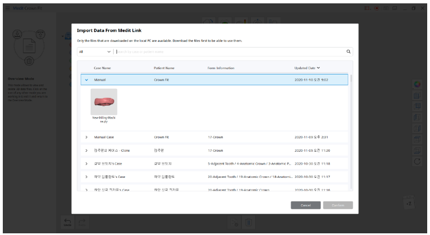Select the '김주원' patient name cell
The image size is (430, 235).
[x=159, y=151]
